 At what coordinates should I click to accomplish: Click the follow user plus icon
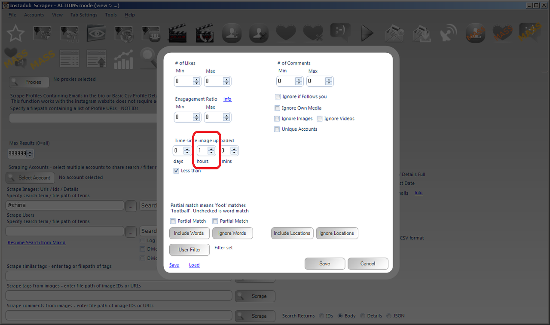(x=232, y=33)
